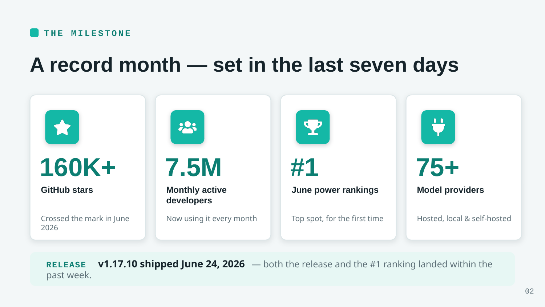Click the slide number 02

coord(529,291)
